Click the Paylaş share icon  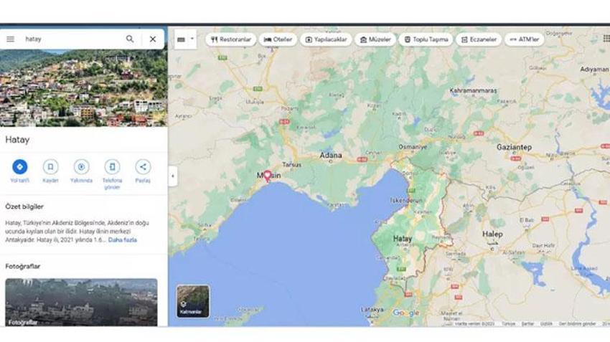[x=143, y=167]
